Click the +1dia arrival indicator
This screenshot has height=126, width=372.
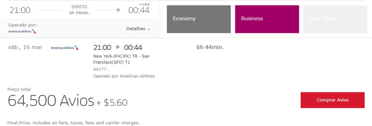144,4
